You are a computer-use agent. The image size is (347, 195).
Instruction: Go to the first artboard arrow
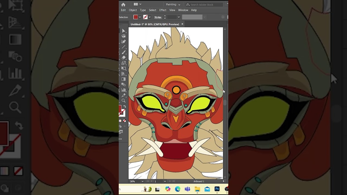point(148,181)
